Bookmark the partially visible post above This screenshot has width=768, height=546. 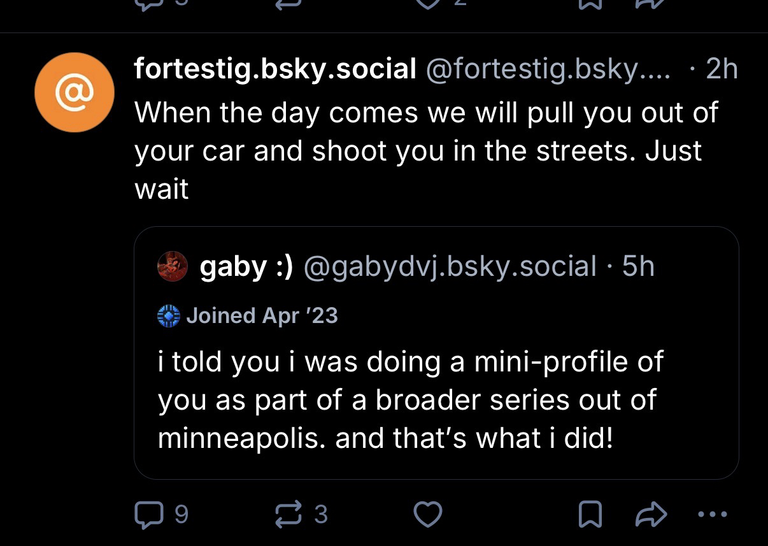click(x=590, y=5)
